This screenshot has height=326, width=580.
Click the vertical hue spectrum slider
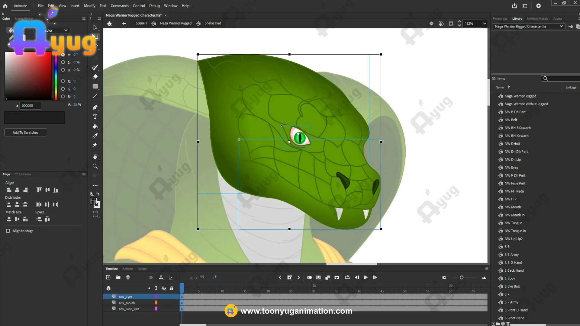[x=56, y=77]
